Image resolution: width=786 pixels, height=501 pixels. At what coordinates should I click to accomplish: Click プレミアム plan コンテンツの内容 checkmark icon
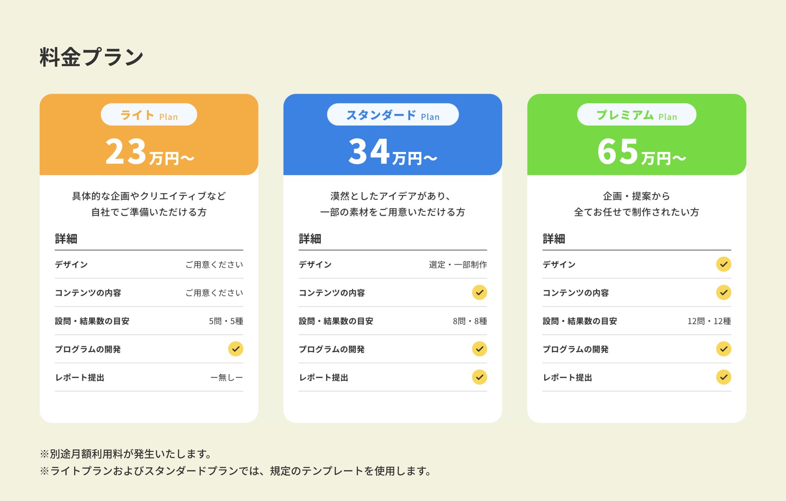point(724,293)
